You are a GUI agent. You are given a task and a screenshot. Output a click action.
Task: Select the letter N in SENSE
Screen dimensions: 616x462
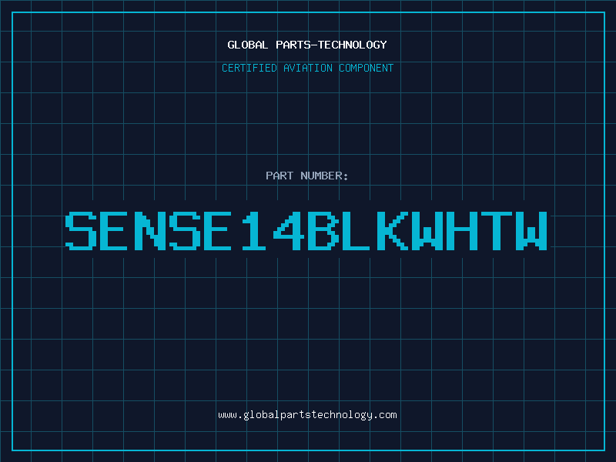click(150, 230)
